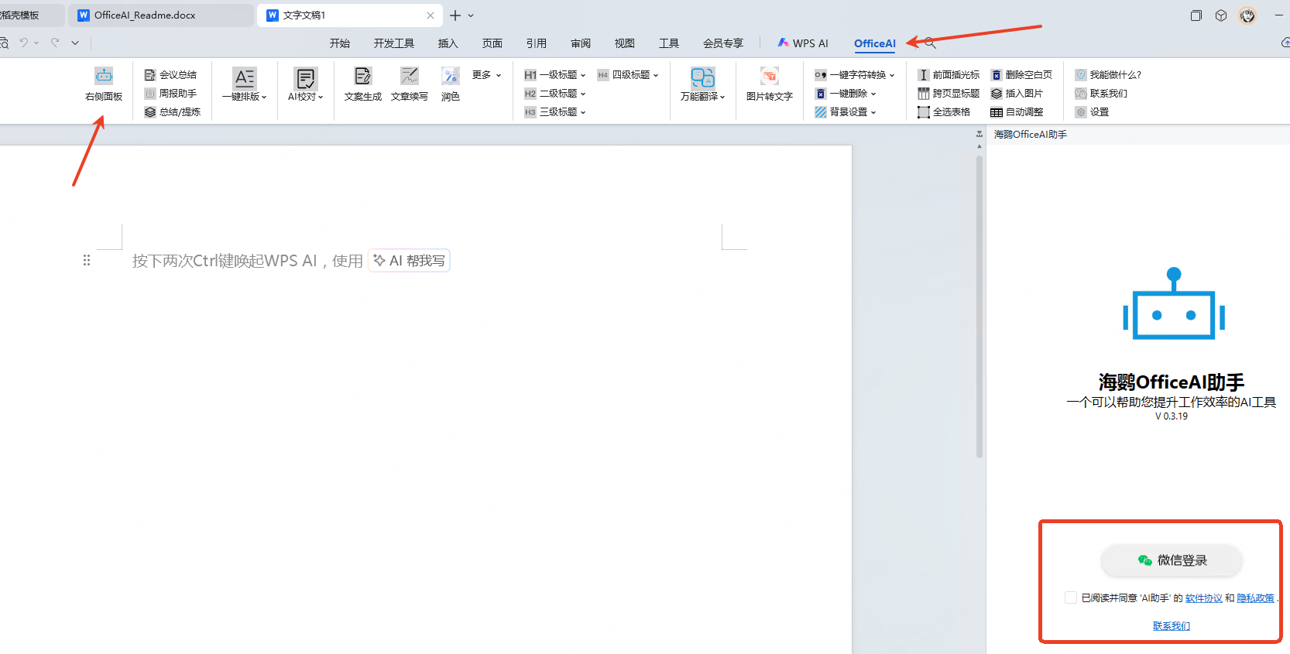Open the 右侧面板 side panel
This screenshot has height=654, width=1290.
pos(104,84)
